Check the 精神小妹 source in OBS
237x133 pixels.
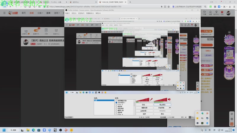(x=116, y=110)
